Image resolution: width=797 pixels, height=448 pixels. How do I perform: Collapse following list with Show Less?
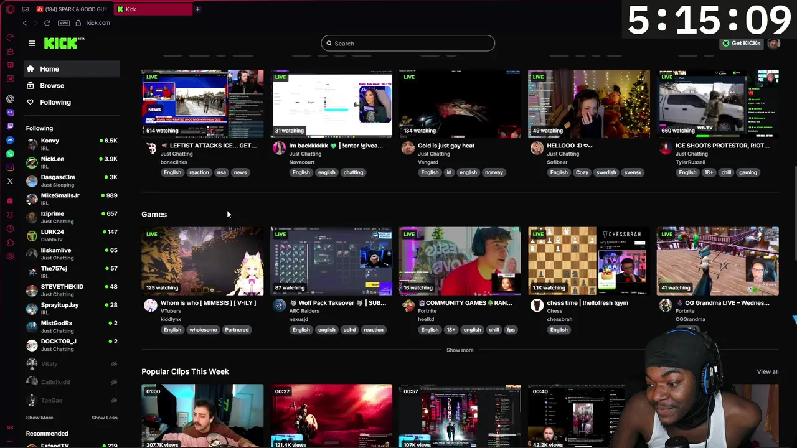104,418
